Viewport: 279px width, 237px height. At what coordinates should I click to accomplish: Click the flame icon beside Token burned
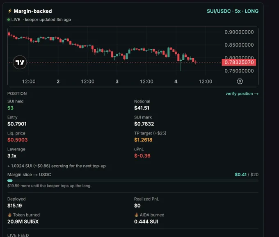pos(9,215)
